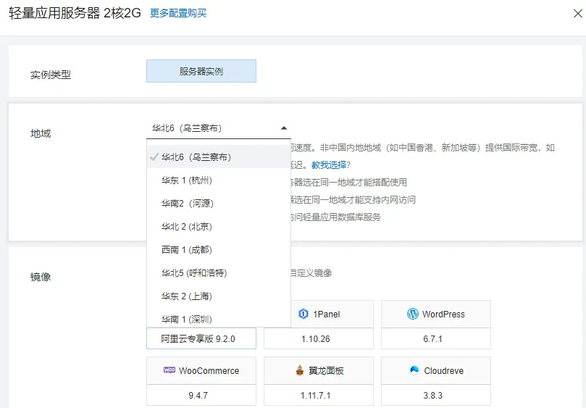Image resolution: width=586 pixels, height=408 pixels.
Task: Select the 服务器实例 instance type button
Action: point(201,71)
